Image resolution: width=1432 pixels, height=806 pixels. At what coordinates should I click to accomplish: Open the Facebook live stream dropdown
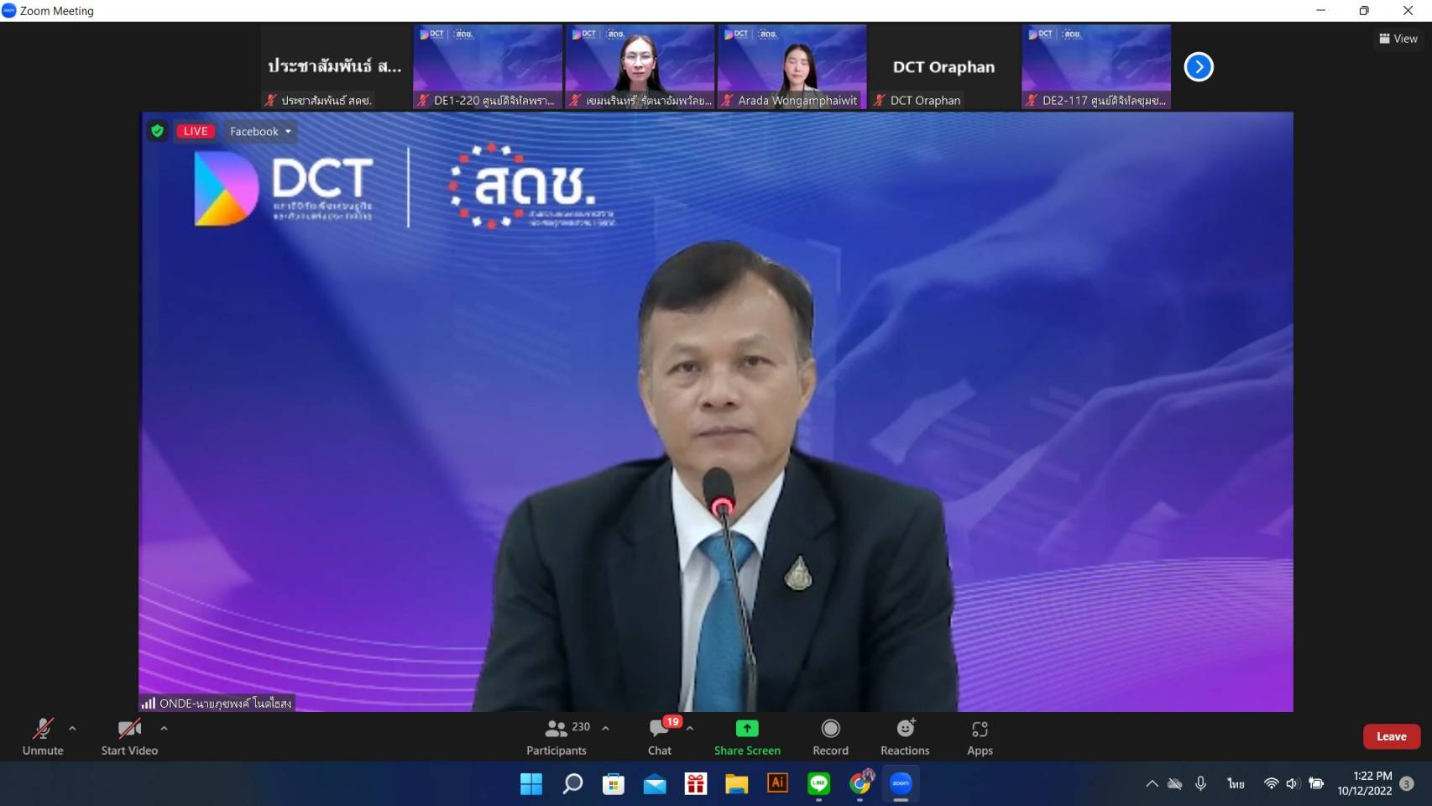tap(260, 131)
